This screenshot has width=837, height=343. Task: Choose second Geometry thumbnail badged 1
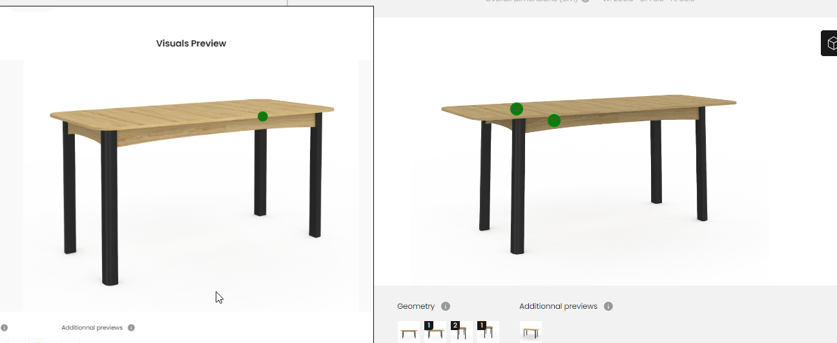[x=435, y=331]
